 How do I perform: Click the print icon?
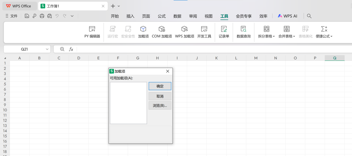tap(42, 16)
